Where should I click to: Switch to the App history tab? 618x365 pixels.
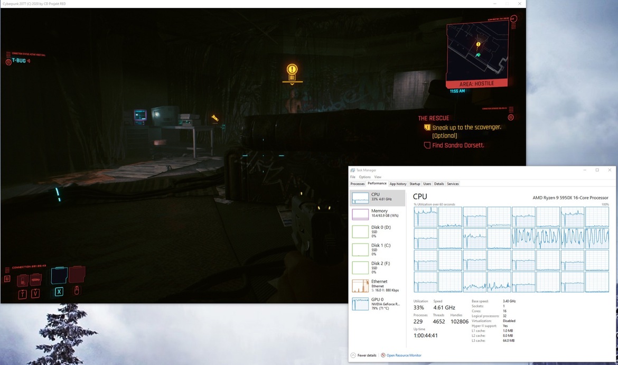click(x=398, y=184)
